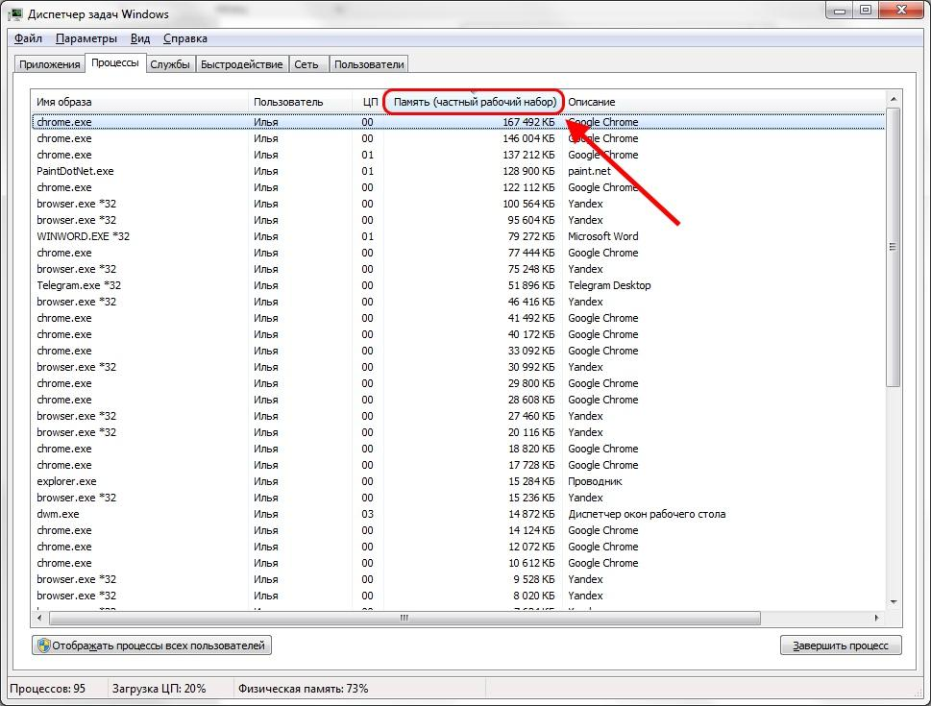
Task: Select chrome.exe row with 29 800 КБ
Action: 457,383
